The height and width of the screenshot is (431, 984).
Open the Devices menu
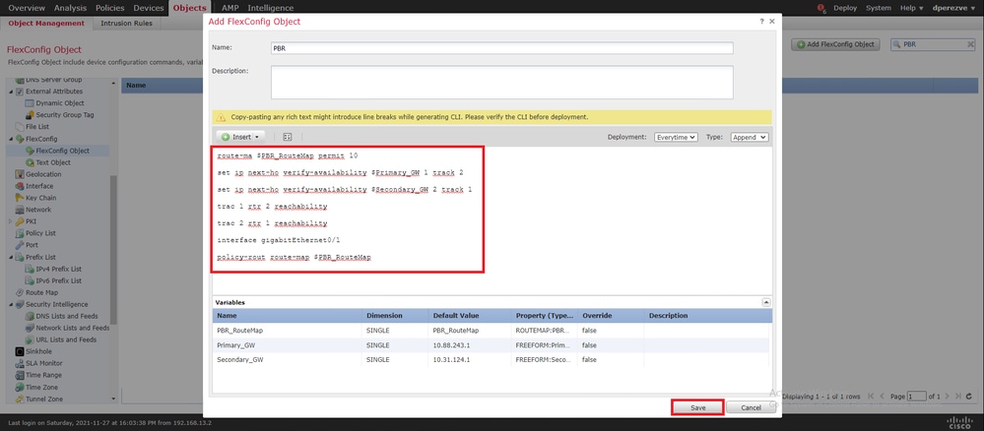click(x=149, y=8)
